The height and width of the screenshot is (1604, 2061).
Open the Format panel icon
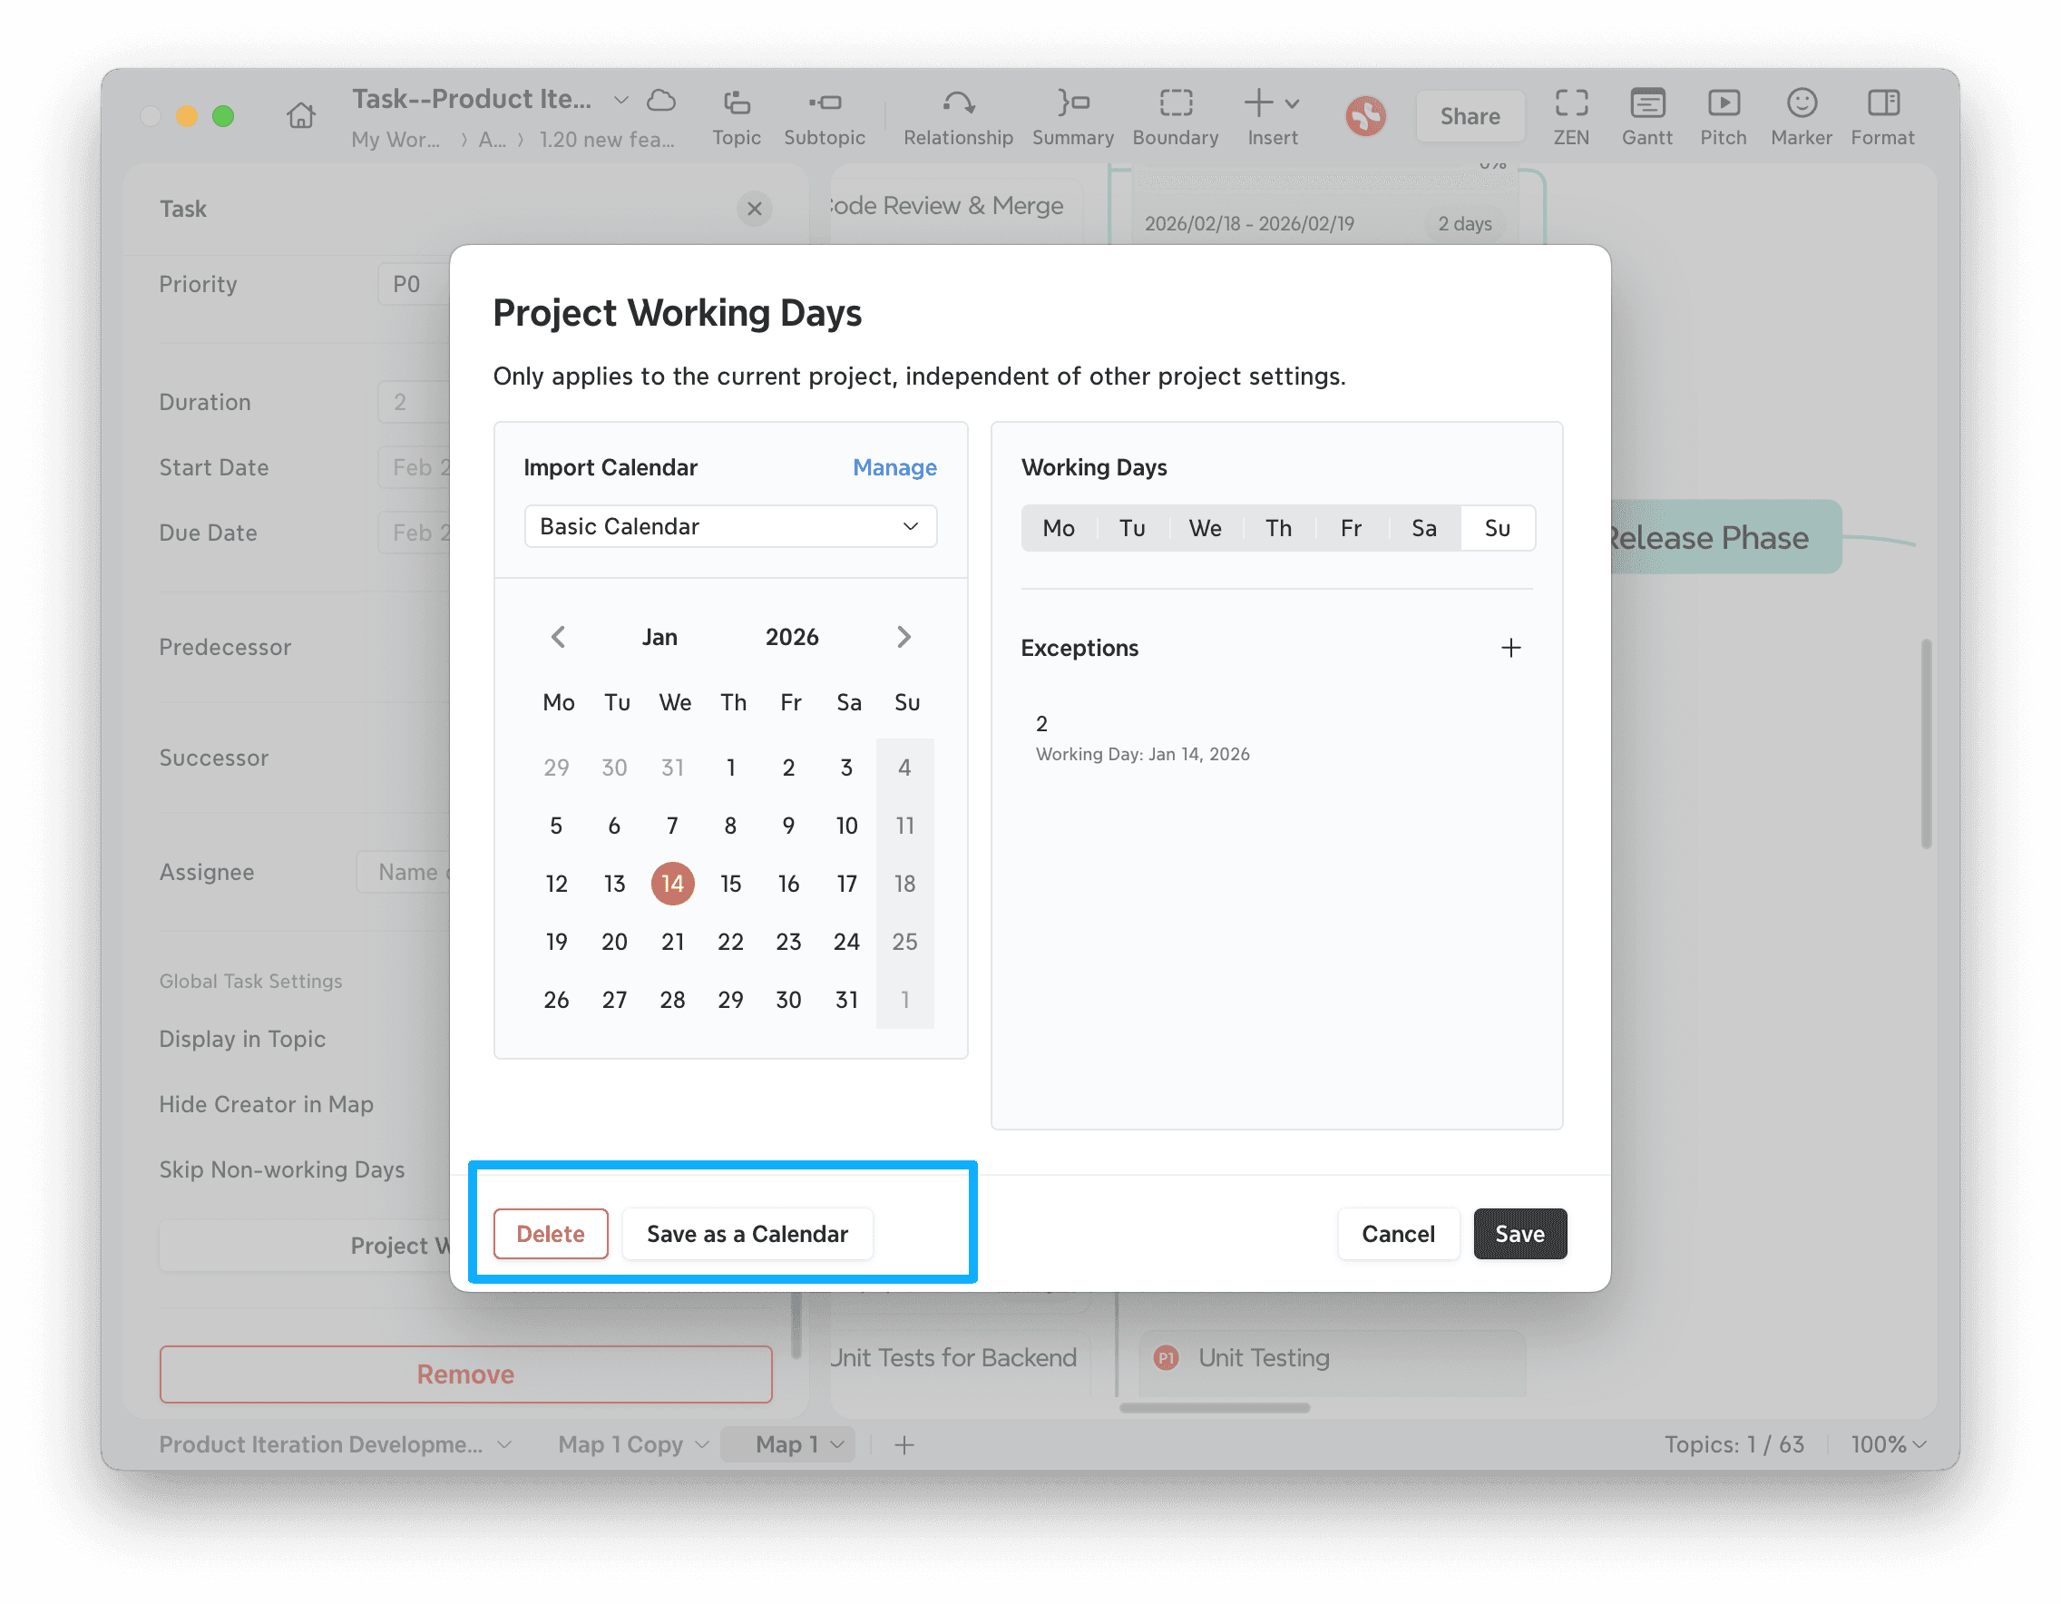click(1881, 103)
